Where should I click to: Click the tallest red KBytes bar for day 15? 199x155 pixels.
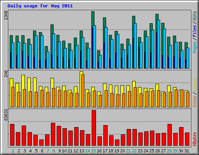94,128
